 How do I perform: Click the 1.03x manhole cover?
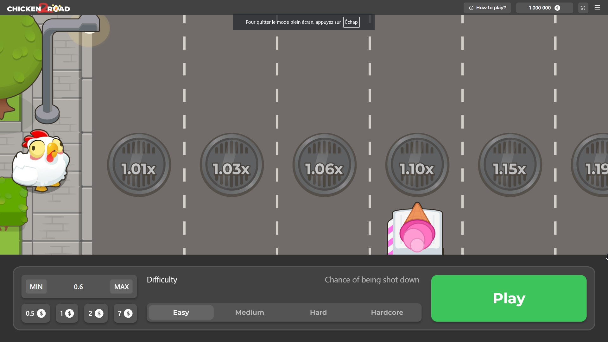(231, 165)
